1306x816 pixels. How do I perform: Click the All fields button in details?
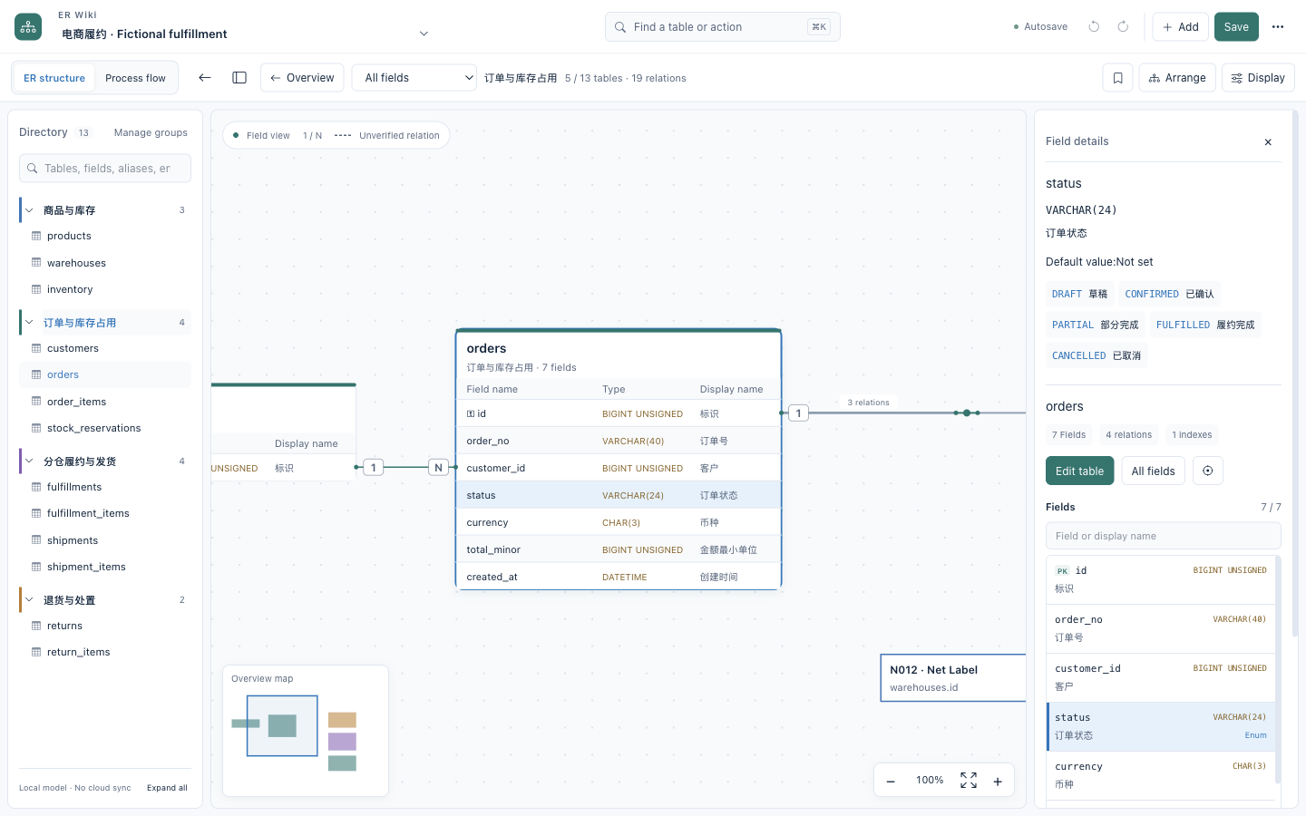click(x=1153, y=471)
